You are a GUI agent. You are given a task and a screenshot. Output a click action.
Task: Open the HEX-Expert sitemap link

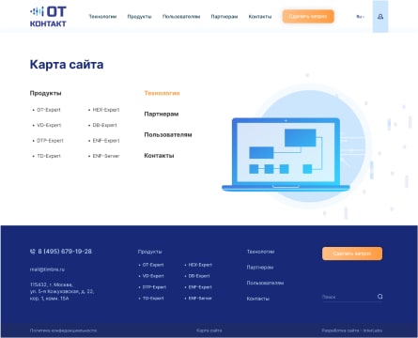(x=106, y=110)
